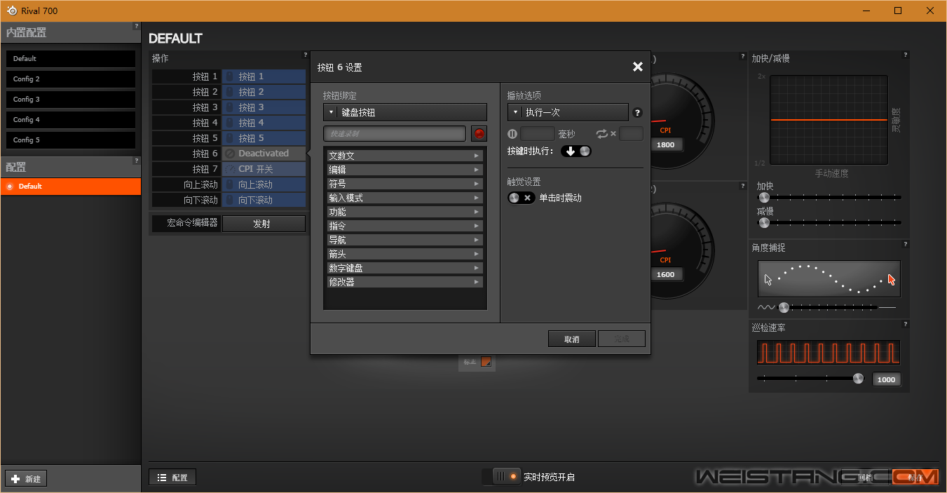Click the orange 标志 color swatch
This screenshot has height=493, width=947.
pos(486,363)
